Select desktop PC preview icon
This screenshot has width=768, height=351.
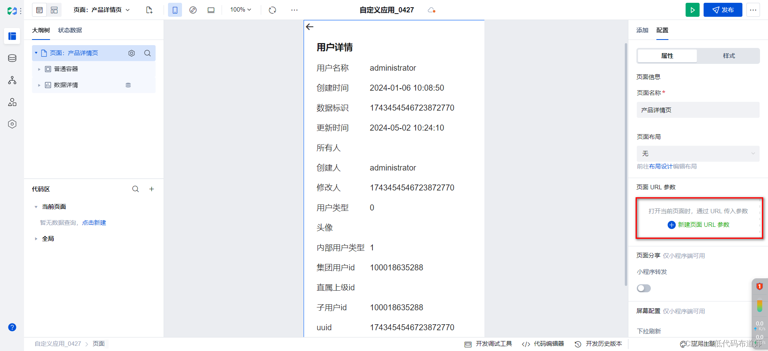tap(211, 10)
